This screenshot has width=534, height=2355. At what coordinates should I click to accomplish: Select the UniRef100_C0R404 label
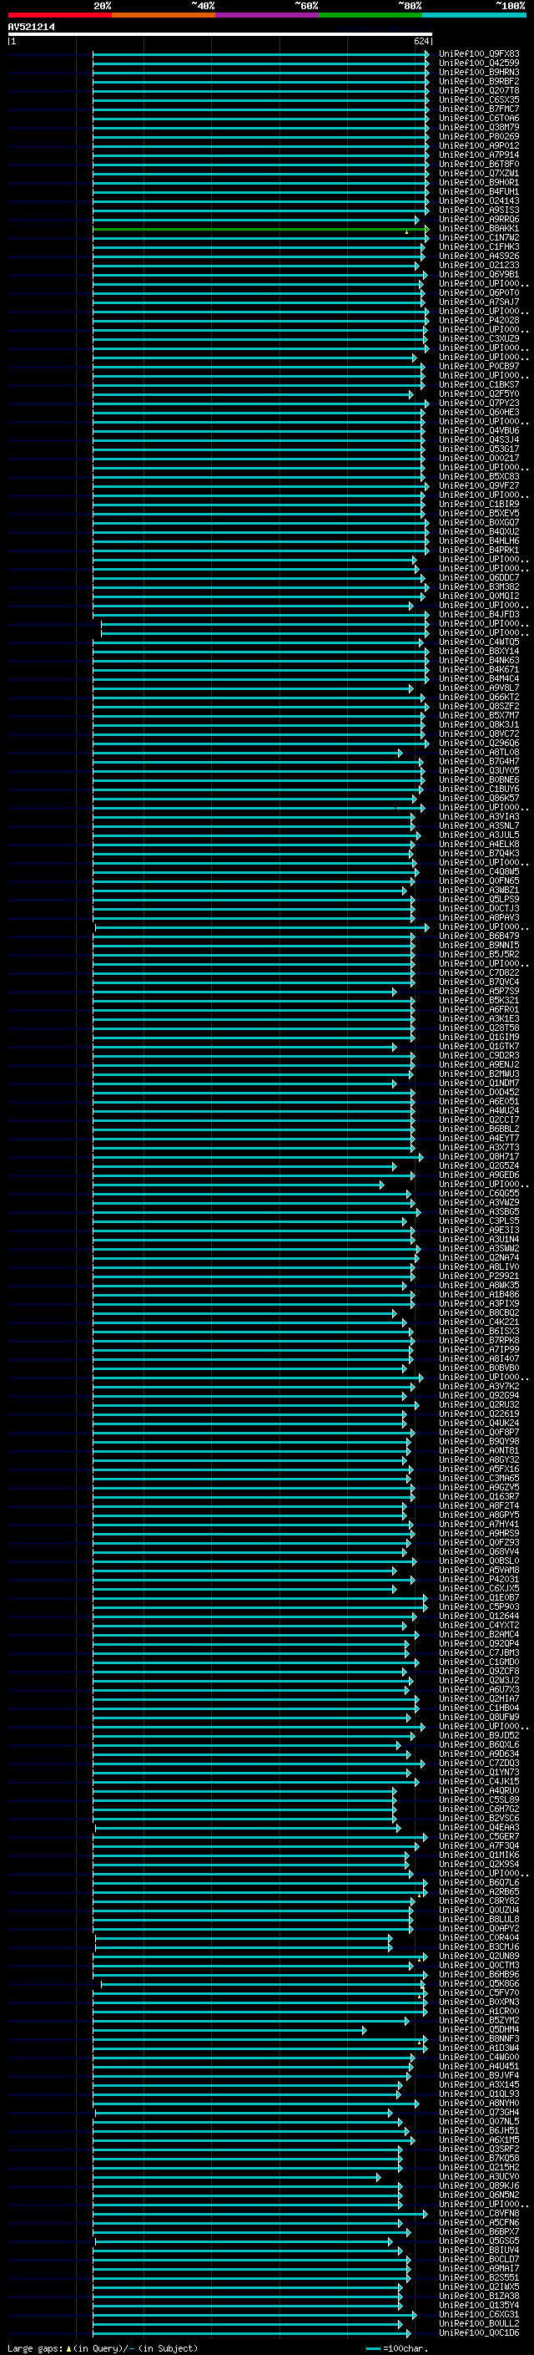[x=478, y=1937]
